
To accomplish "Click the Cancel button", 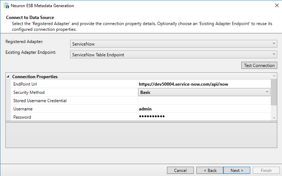I will [180, 171].
